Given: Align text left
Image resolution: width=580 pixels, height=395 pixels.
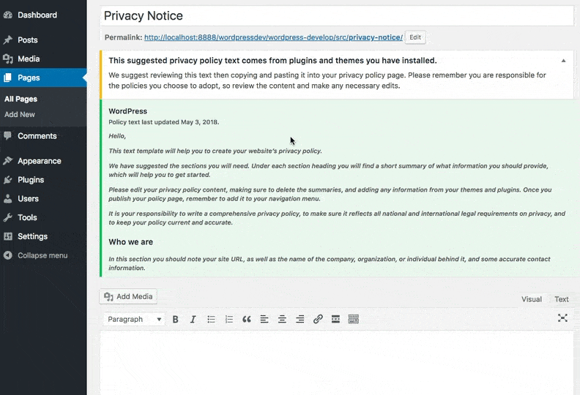Looking at the screenshot, I should click(x=264, y=319).
